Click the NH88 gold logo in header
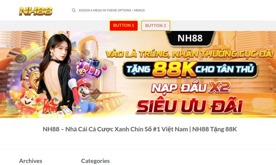 (x=36, y=11)
